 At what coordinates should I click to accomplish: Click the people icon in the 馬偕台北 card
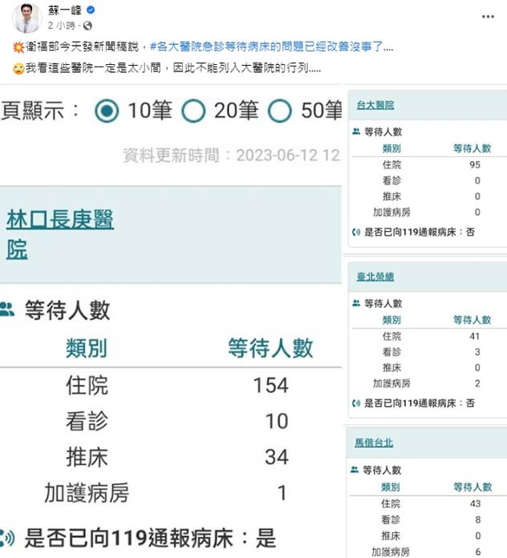click(356, 470)
